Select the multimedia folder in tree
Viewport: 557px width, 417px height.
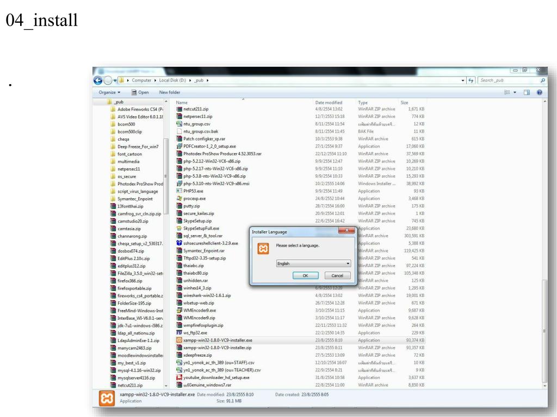pos(125,161)
